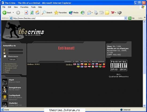Click the yellow note toolbar icon
The width and height of the screenshot is (147, 112).
pos(107,13)
